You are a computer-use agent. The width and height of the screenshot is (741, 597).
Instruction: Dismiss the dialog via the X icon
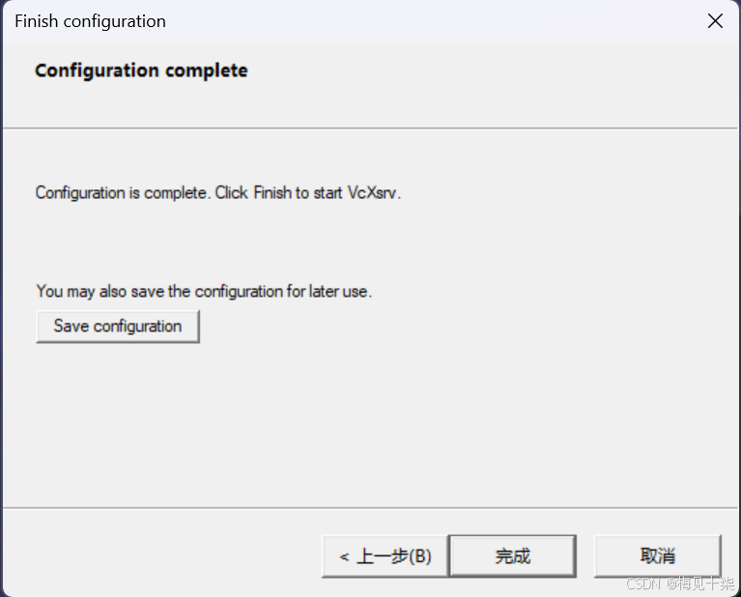coord(715,21)
